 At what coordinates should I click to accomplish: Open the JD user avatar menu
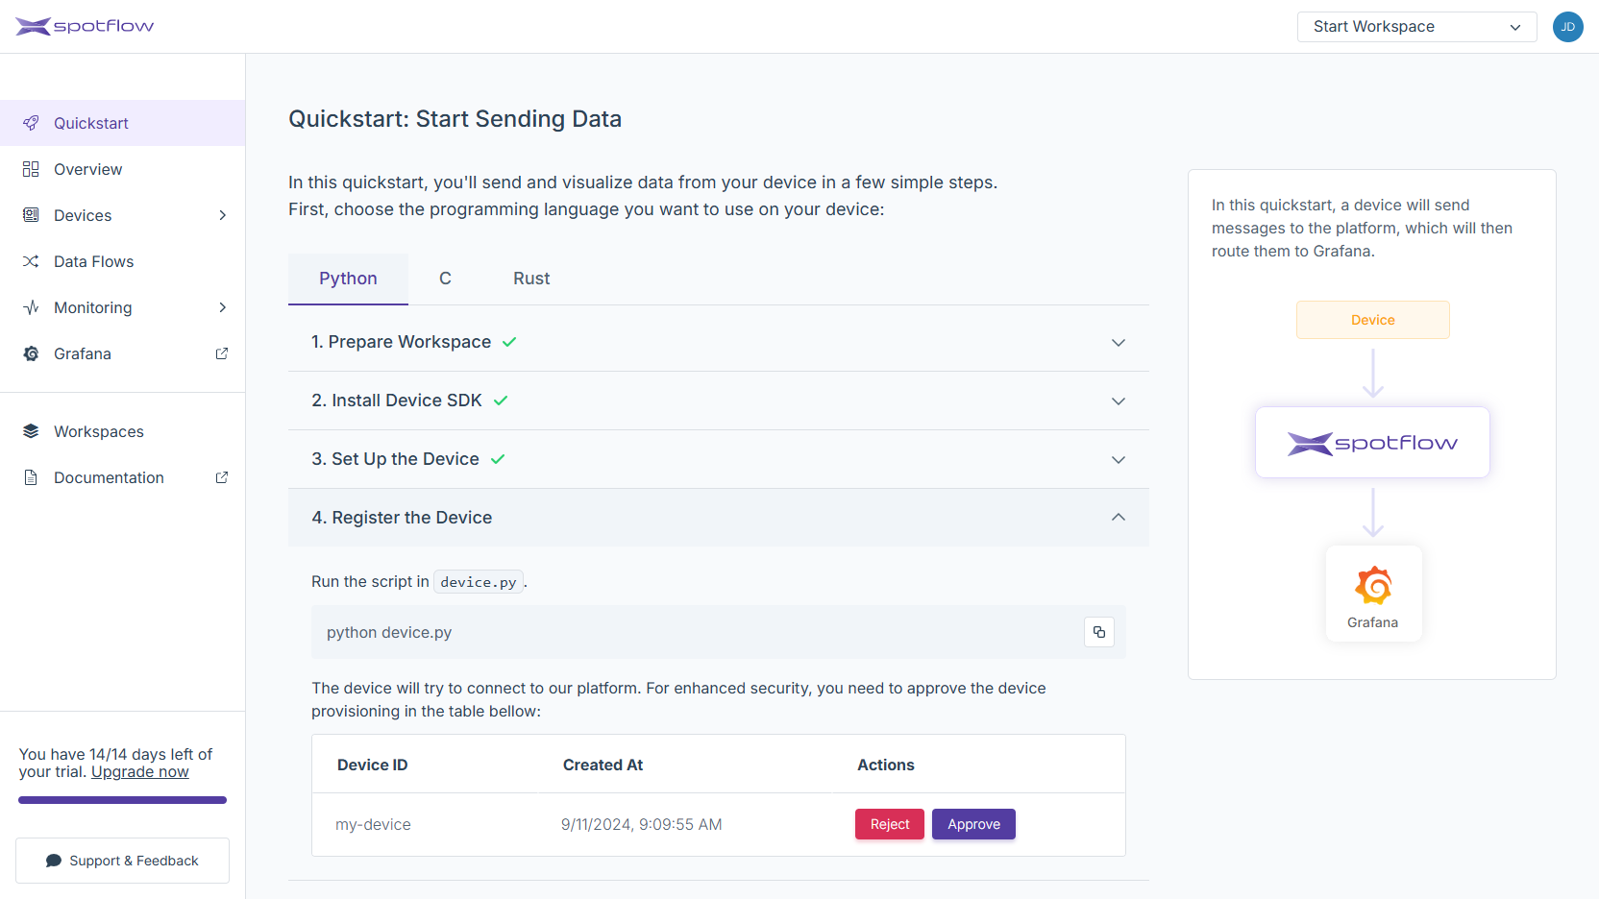[x=1567, y=27]
